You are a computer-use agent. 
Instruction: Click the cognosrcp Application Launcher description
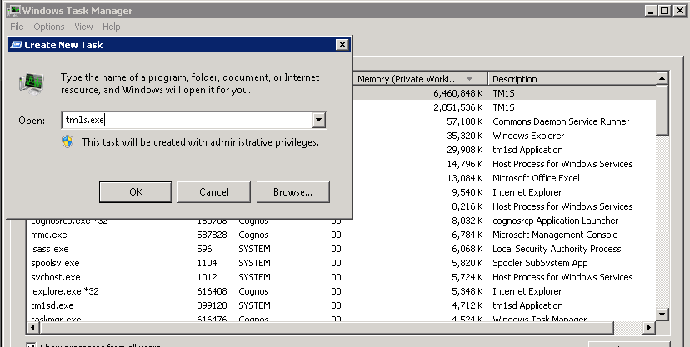pos(555,221)
